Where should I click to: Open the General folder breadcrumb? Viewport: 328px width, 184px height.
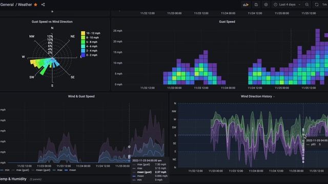pyautogui.click(x=7, y=5)
